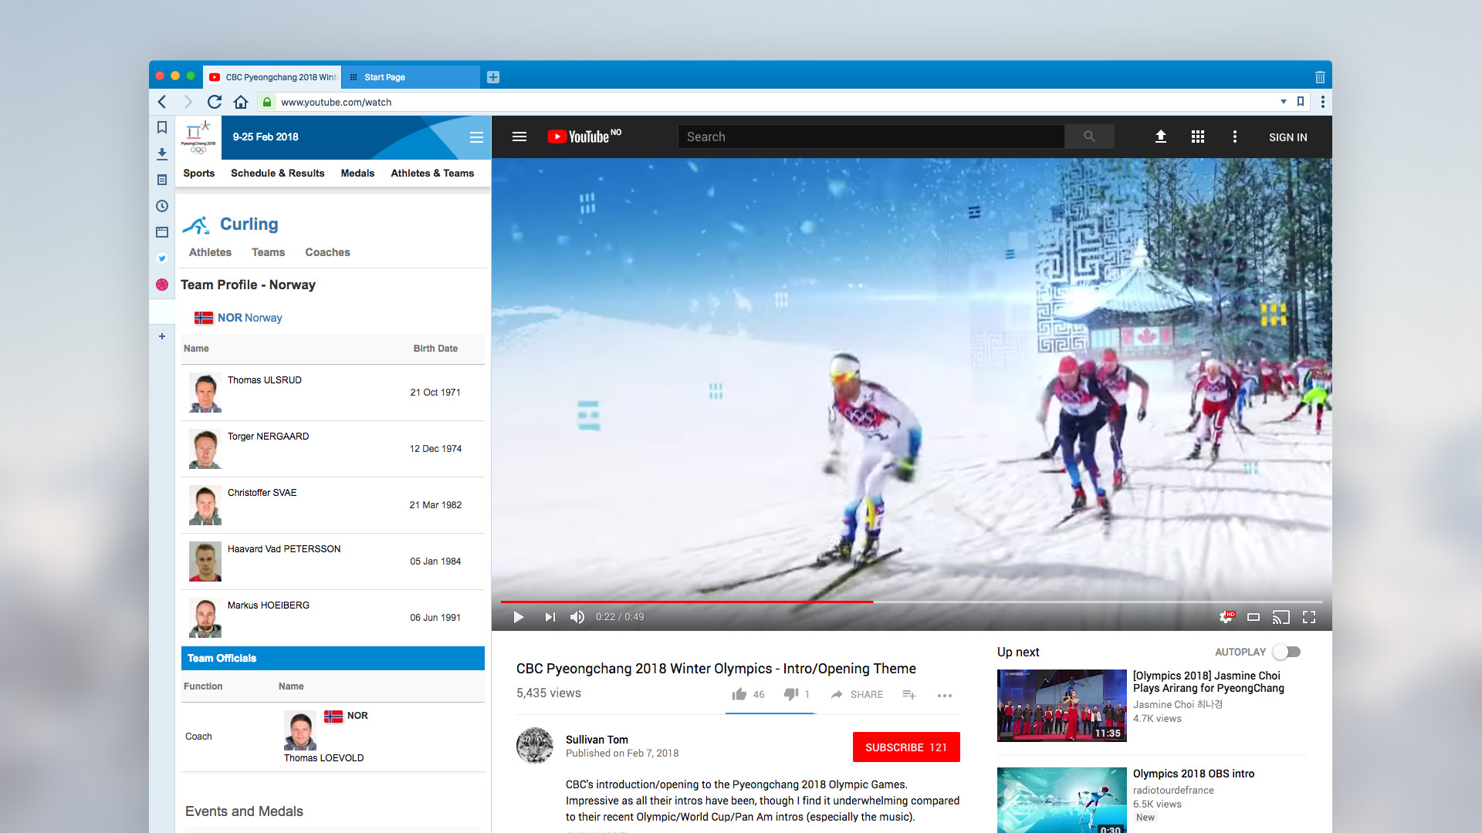The image size is (1482, 833).
Task: Open address bar dropdown arrow
Action: coord(1284,102)
